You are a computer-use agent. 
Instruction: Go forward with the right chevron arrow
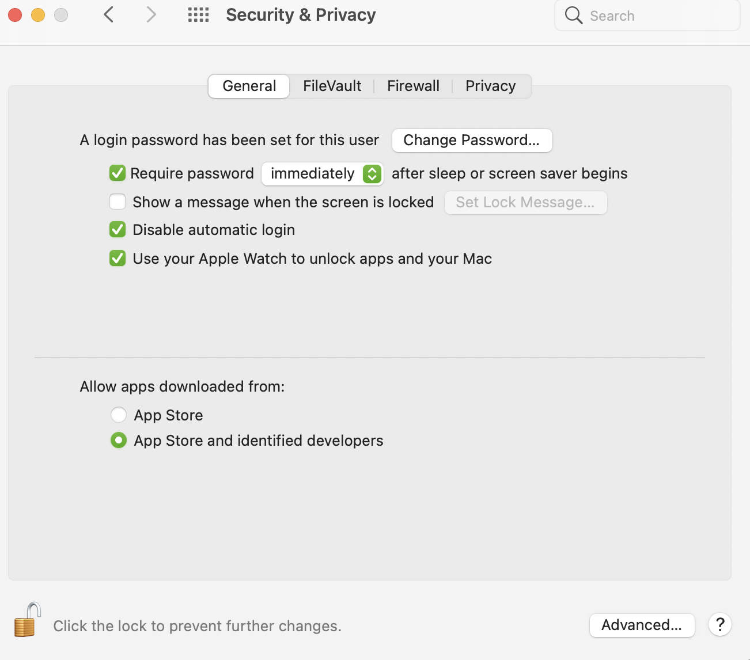pyautogui.click(x=151, y=14)
